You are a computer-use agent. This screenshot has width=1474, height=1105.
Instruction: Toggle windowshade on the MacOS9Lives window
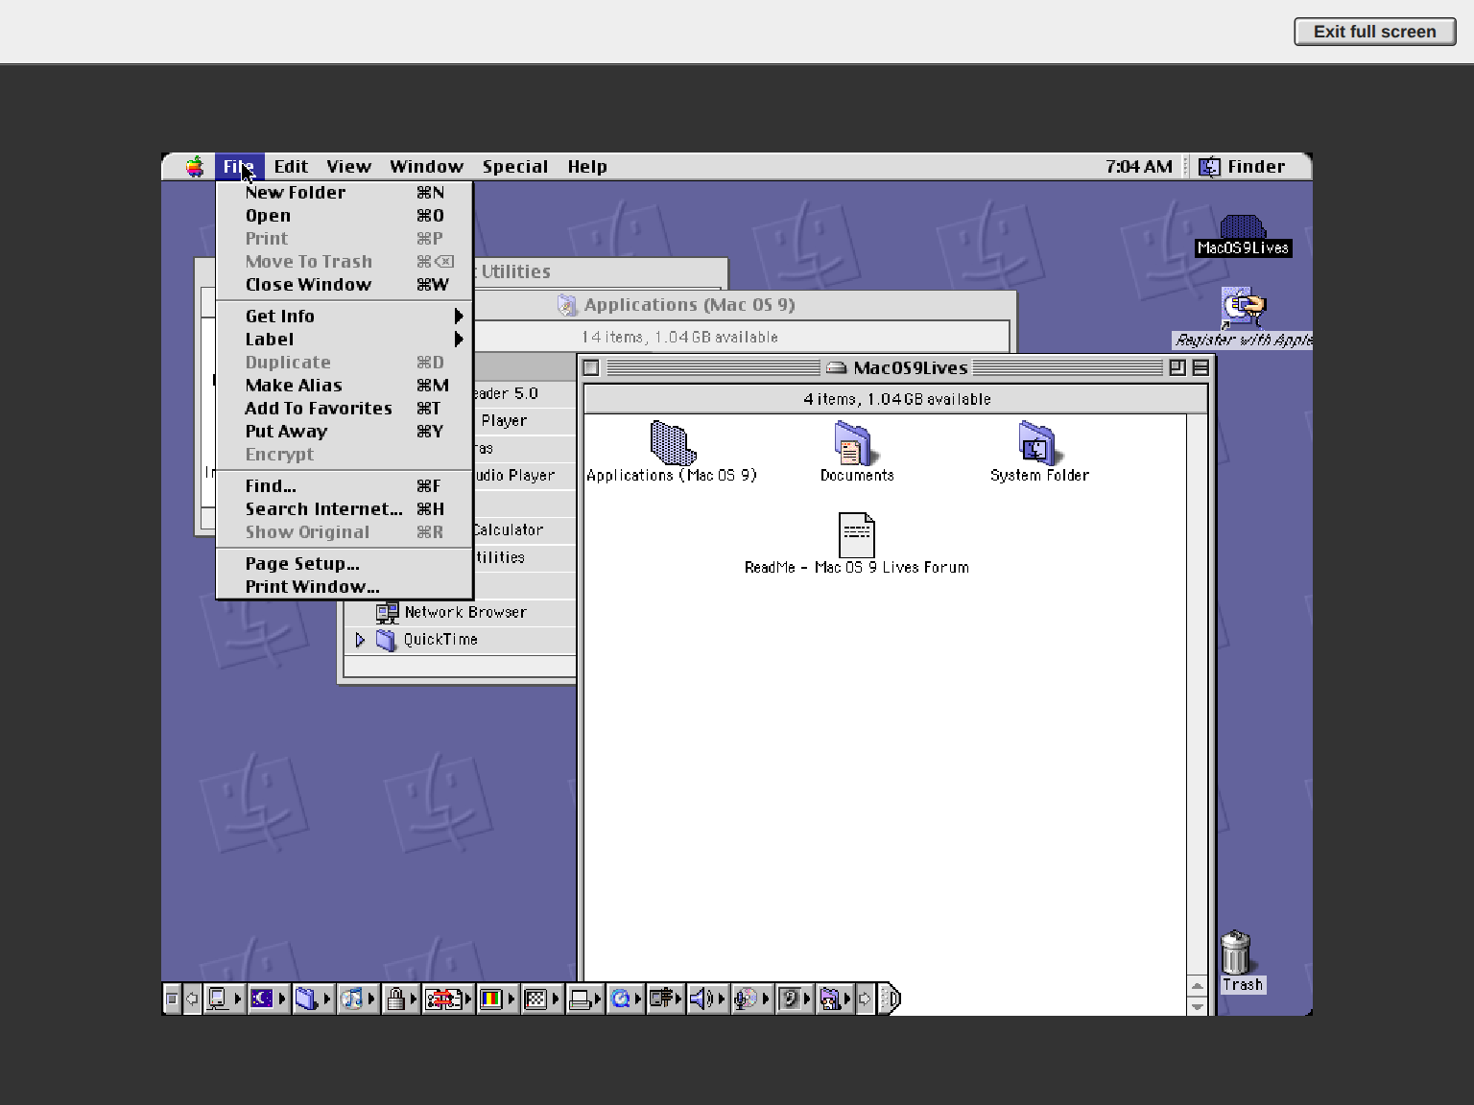click(x=1200, y=367)
